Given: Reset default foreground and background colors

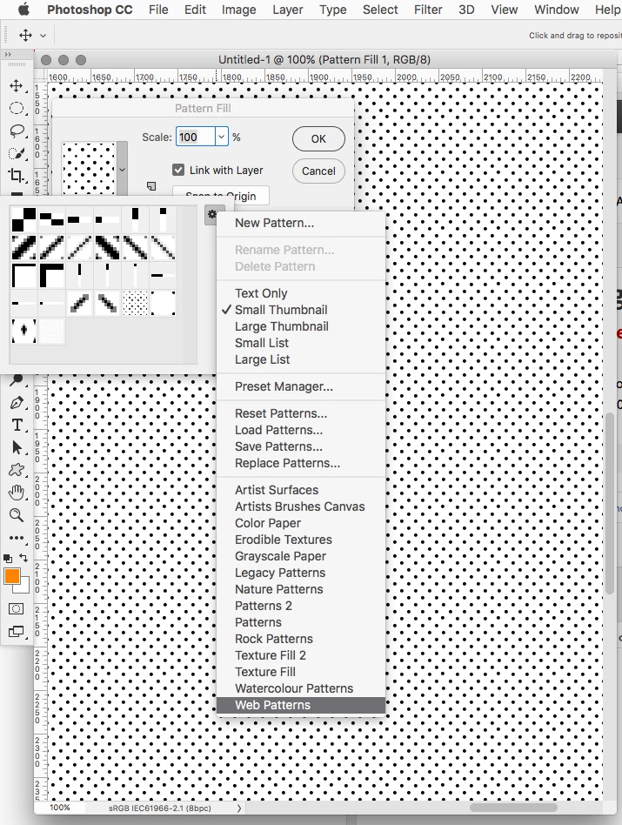Looking at the screenshot, I should [x=7, y=558].
